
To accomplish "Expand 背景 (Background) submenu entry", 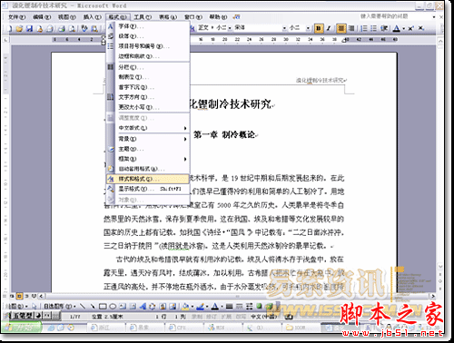I will (148, 139).
